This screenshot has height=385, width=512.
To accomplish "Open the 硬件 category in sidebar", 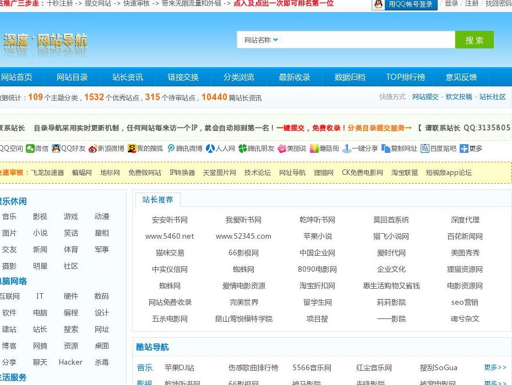I will 71,296.
